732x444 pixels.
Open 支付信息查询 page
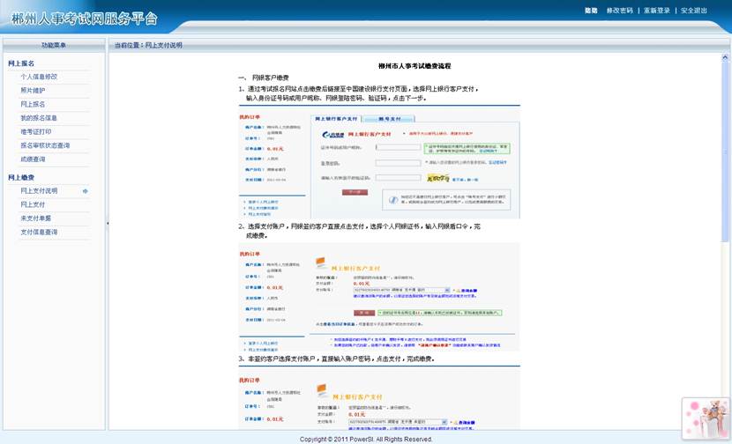[x=39, y=232]
